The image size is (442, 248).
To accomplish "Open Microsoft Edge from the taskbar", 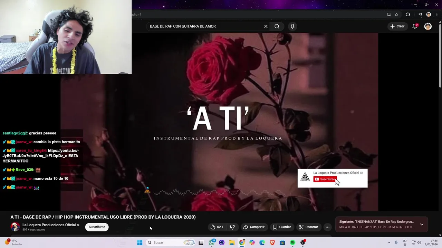I will pyautogui.click(x=262, y=242).
